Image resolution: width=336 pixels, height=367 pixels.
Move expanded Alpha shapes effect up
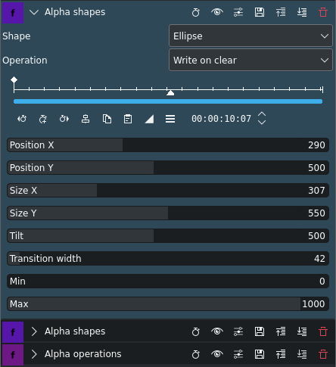281,12
